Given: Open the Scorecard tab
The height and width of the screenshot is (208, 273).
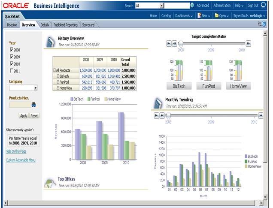Looking at the screenshot, I should (x=88, y=25).
